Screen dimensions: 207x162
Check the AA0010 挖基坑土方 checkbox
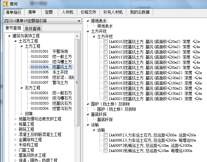pyautogui.click(x=105, y=42)
